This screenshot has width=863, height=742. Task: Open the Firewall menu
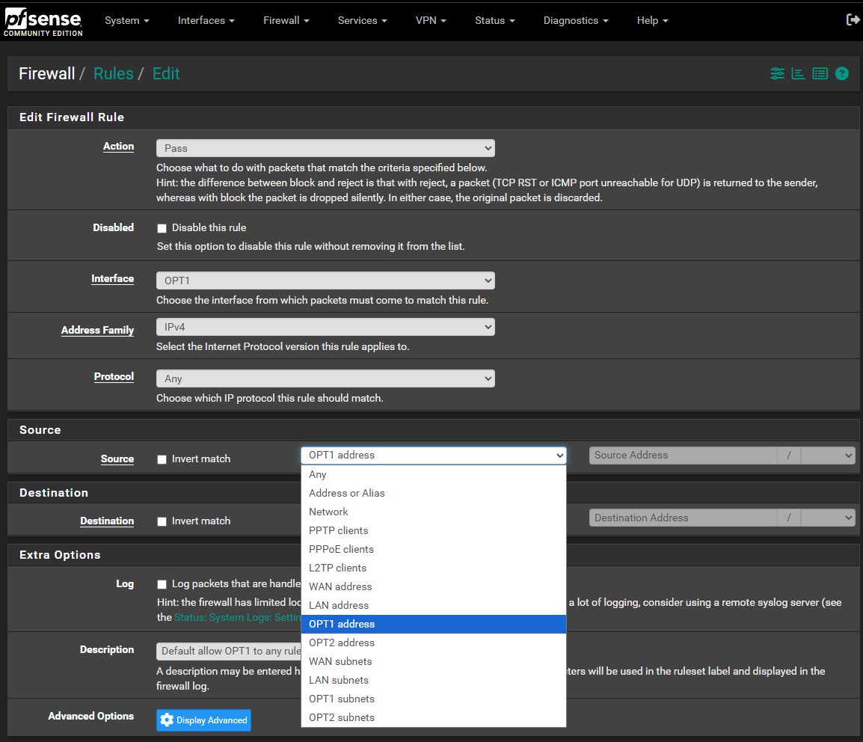click(x=286, y=20)
